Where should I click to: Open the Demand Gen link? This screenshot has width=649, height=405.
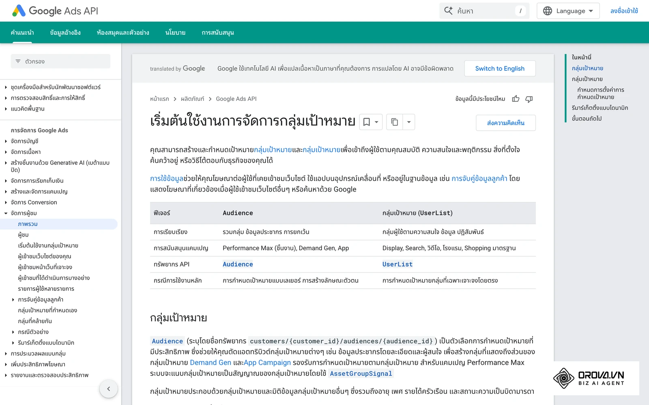(211, 362)
